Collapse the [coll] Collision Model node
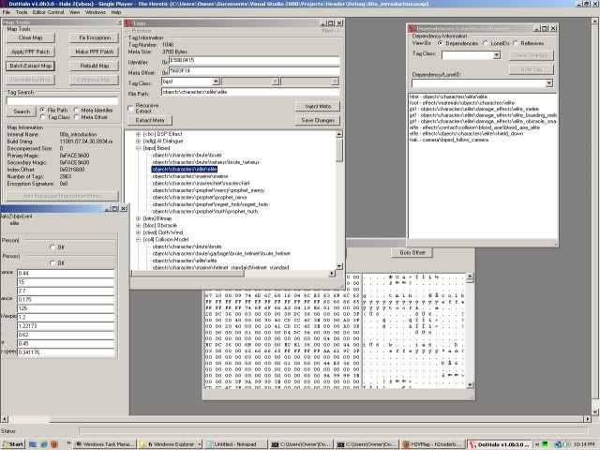This screenshot has height=450, width=600. [139, 240]
